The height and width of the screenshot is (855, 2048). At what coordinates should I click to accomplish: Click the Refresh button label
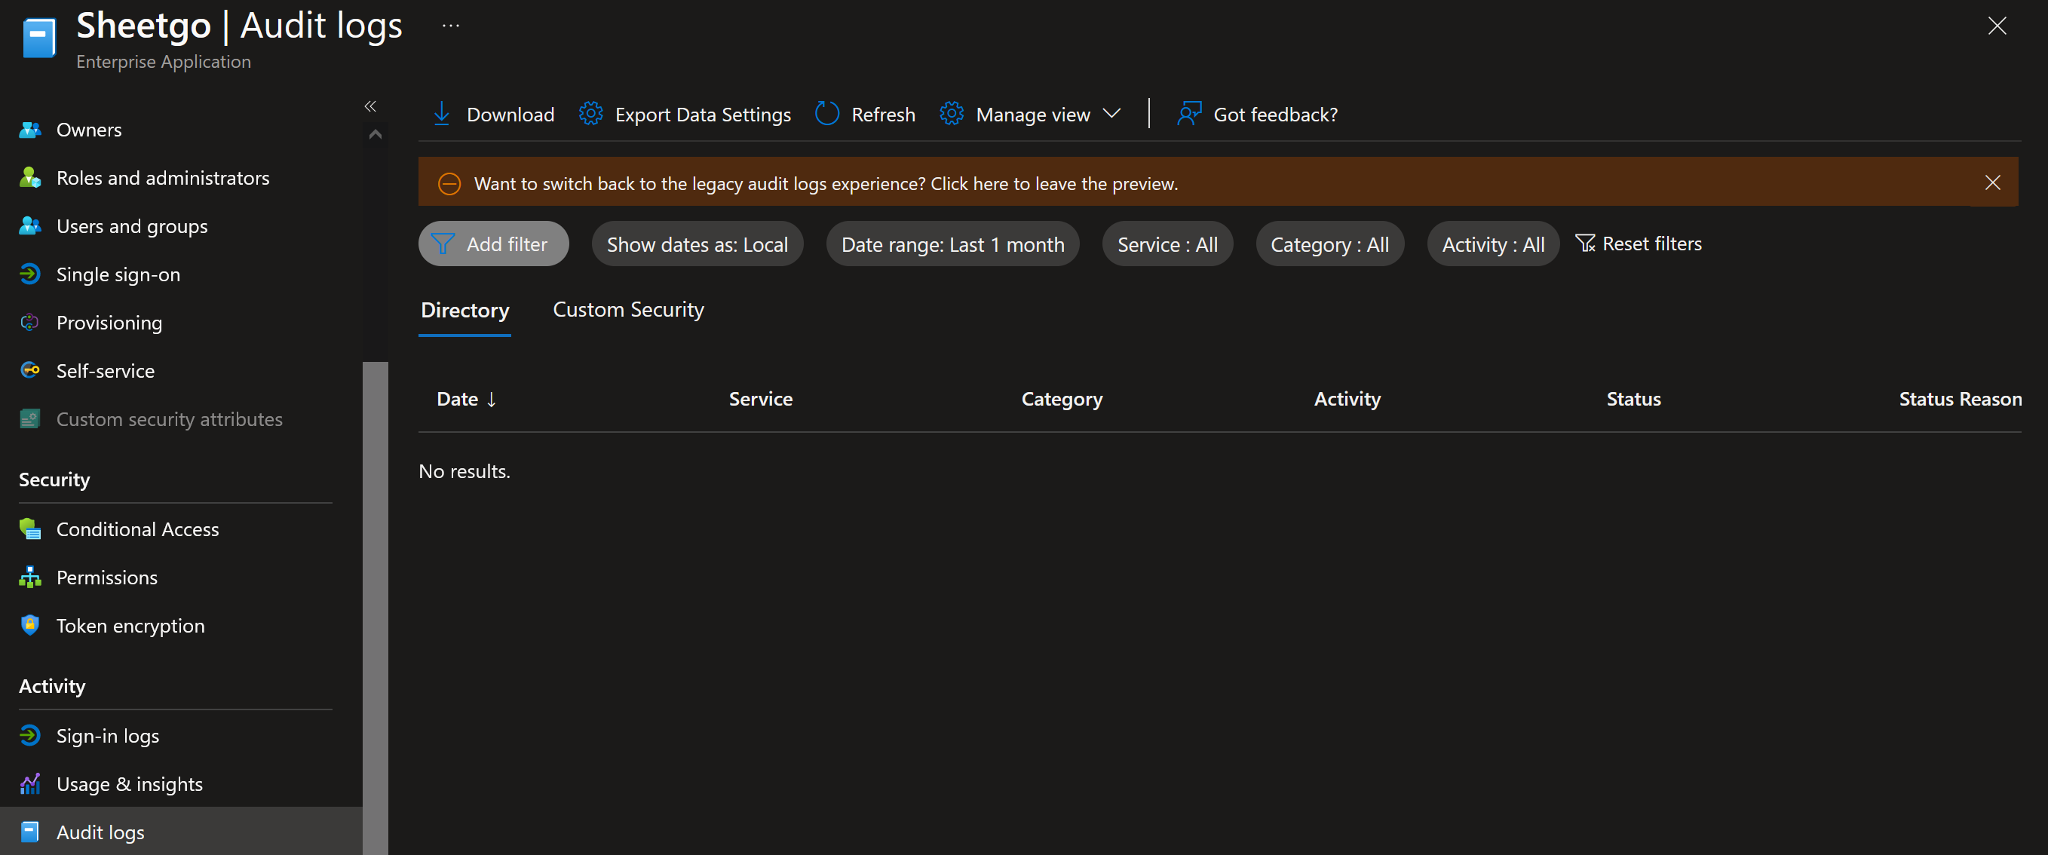coord(883,115)
